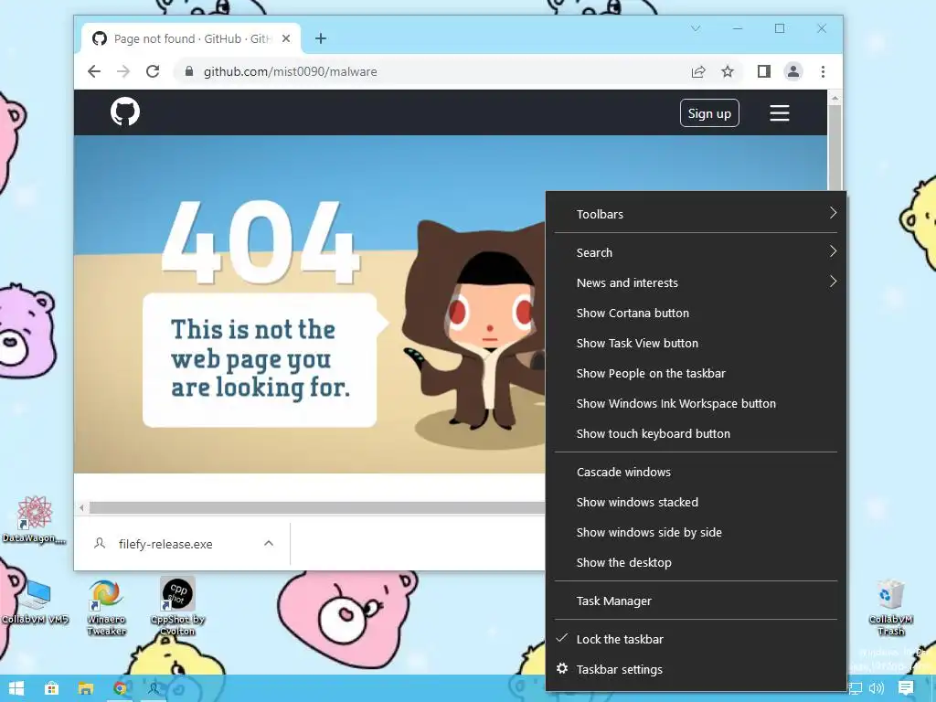Open the Chrome profile avatar menu

792,71
